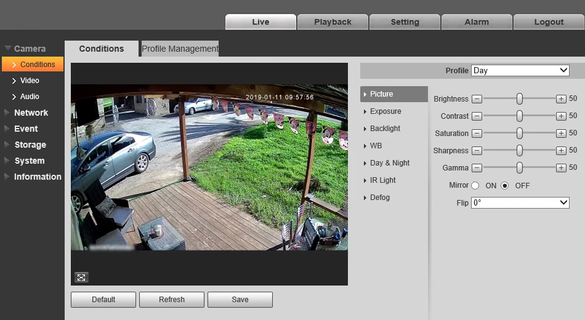
Task: Increase Saturation with the plus icon
Action: tap(561, 133)
